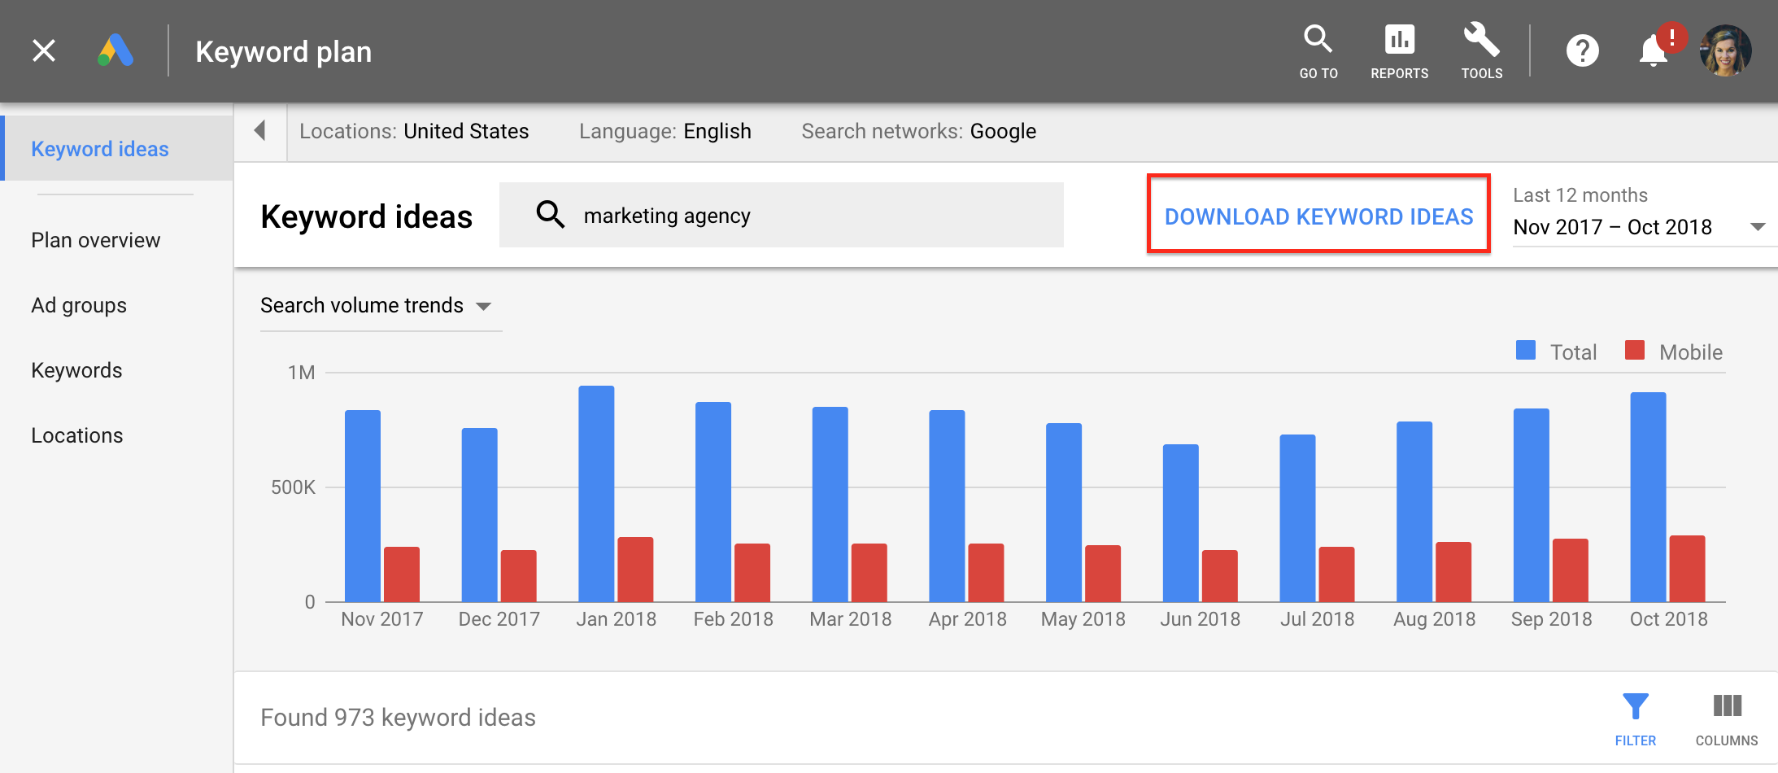The height and width of the screenshot is (773, 1778).
Task: Go to Ad groups in the sidebar
Action: [79, 305]
